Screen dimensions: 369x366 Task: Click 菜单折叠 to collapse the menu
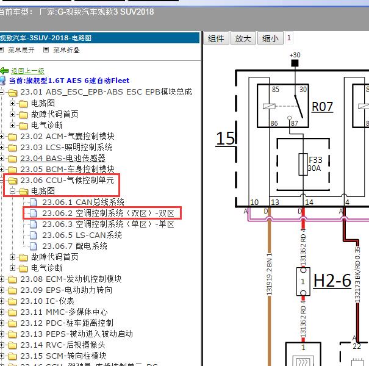coord(66,50)
